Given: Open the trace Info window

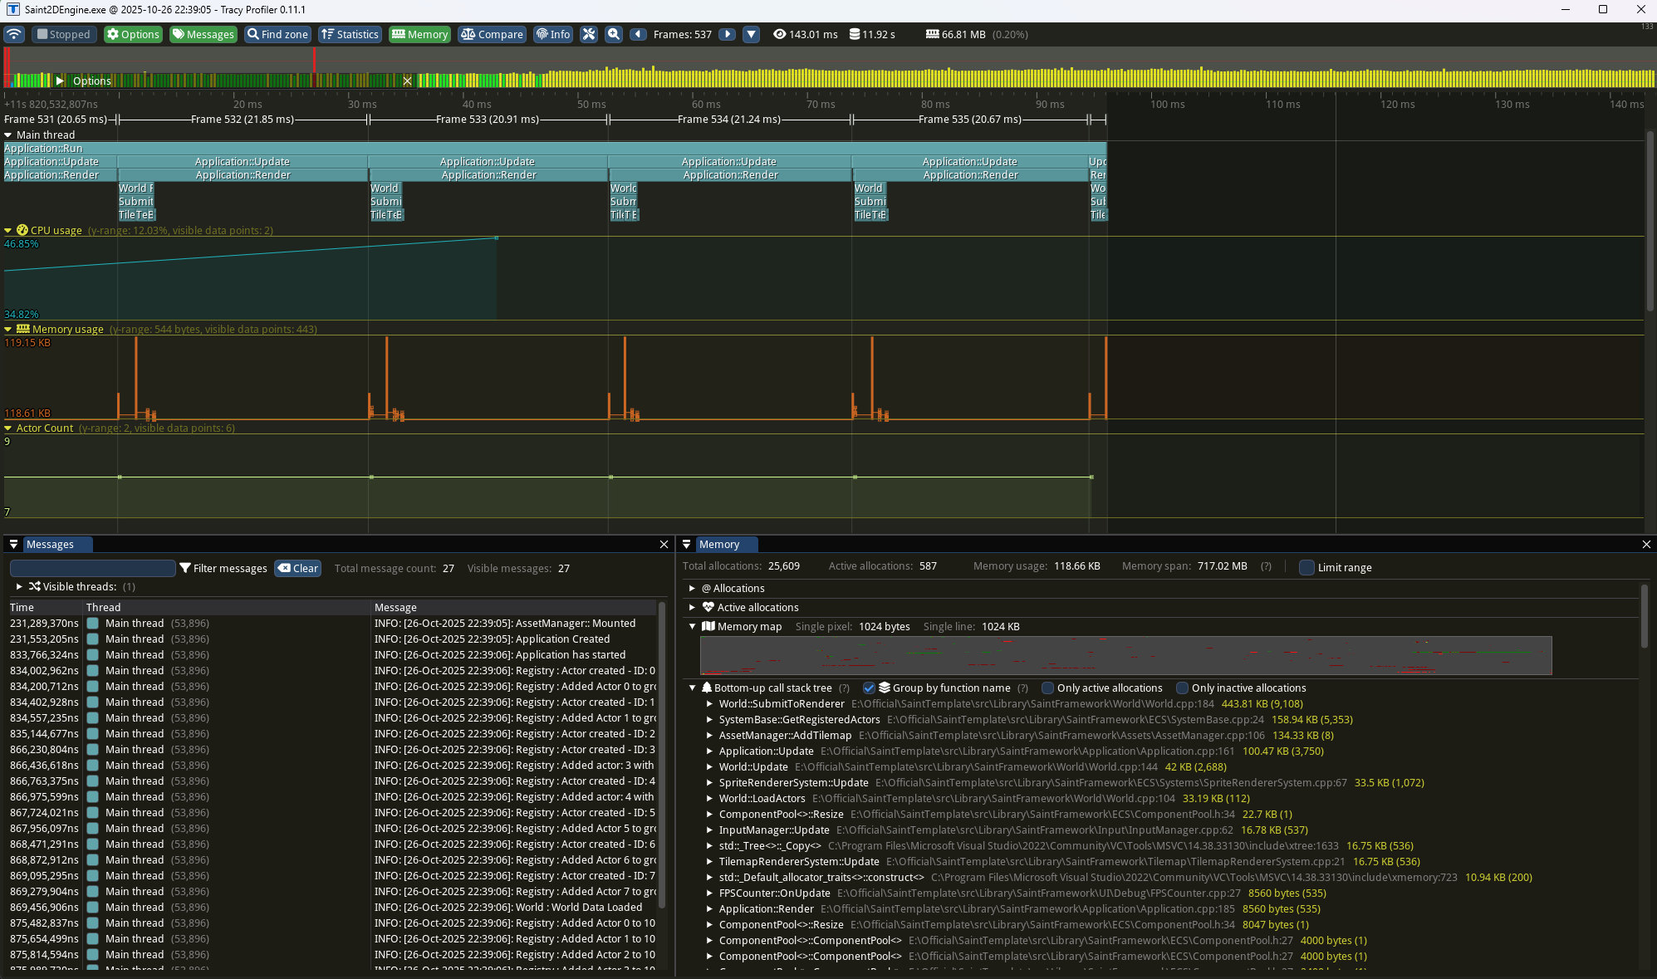Looking at the screenshot, I should coord(552,34).
